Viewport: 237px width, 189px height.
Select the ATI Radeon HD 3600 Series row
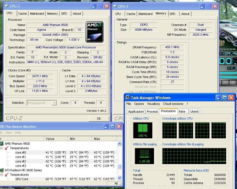point(59,170)
